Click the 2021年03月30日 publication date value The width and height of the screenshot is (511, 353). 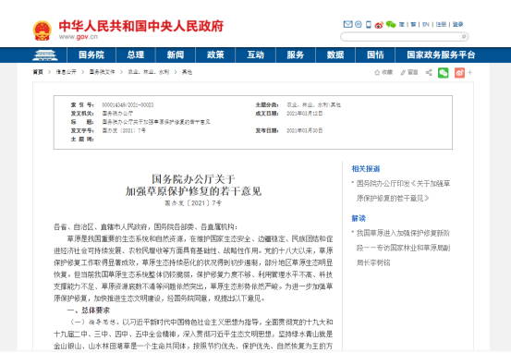point(304,130)
